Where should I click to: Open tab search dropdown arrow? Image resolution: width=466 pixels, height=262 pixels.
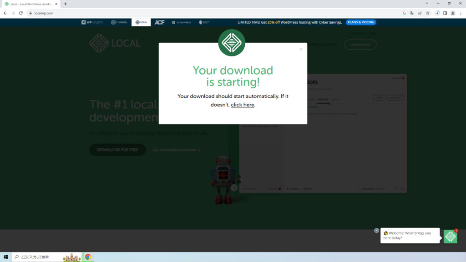click(x=427, y=3)
